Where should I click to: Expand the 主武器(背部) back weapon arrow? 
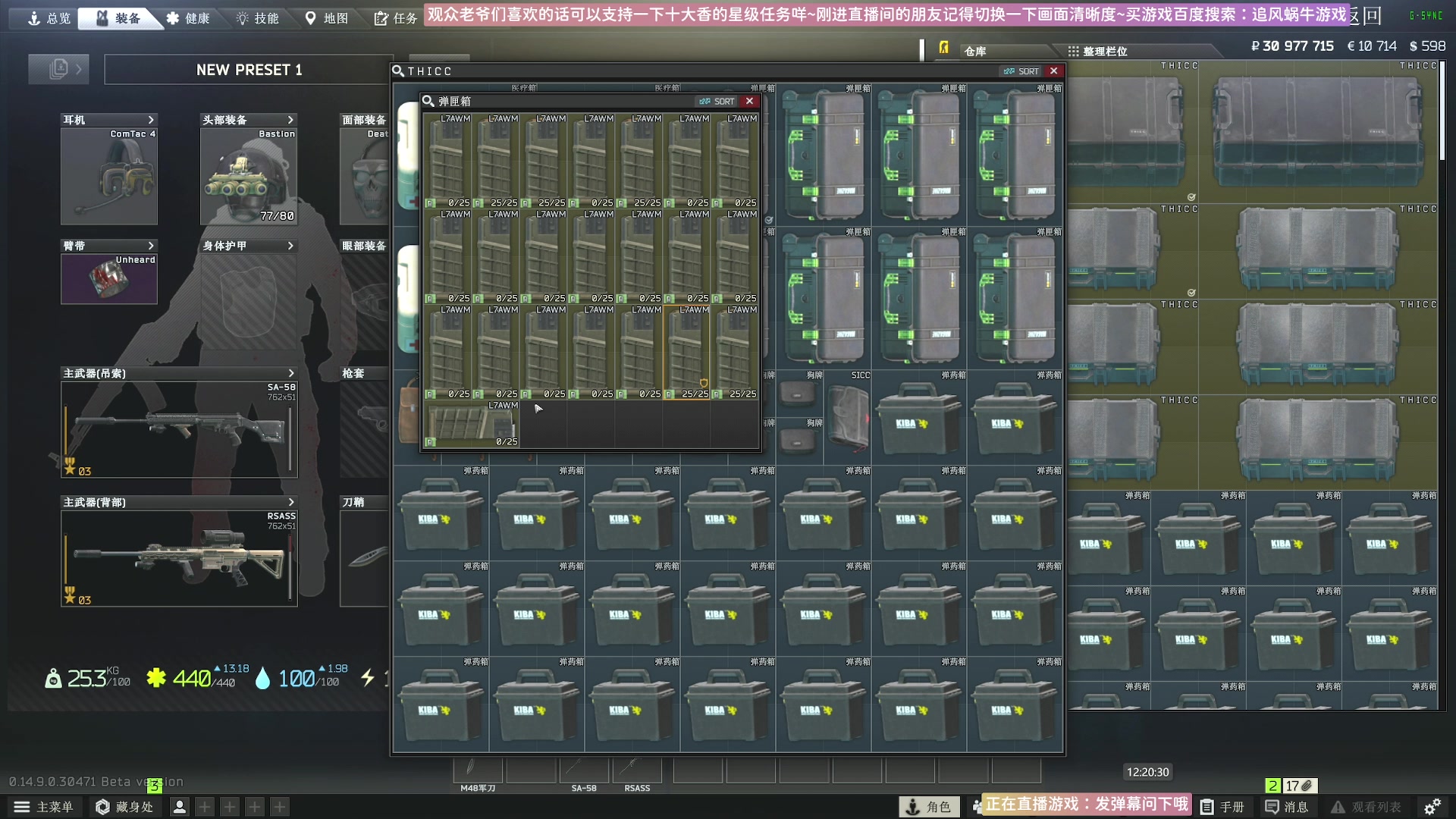(x=290, y=502)
